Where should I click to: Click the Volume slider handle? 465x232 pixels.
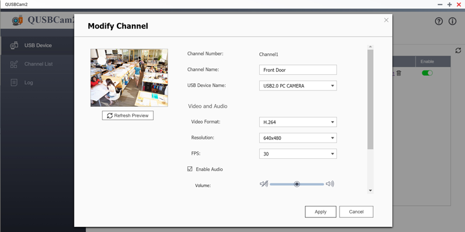click(297, 184)
